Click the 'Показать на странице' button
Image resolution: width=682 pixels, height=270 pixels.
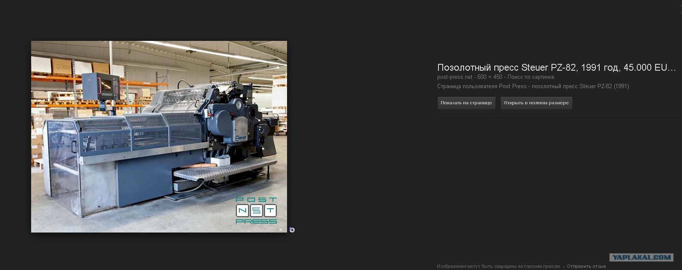pyautogui.click(x=466, y=103)
